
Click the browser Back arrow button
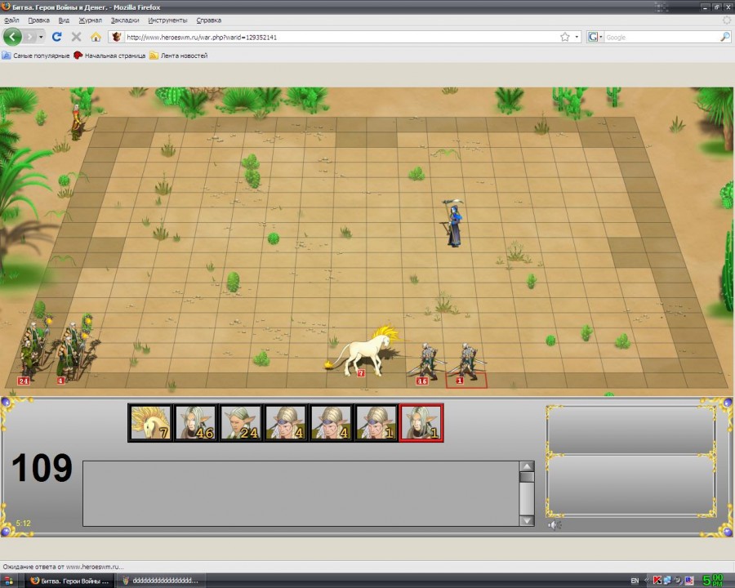click(12, 37)
